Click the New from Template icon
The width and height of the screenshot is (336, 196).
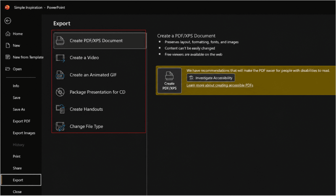click(x=8, y=57)
